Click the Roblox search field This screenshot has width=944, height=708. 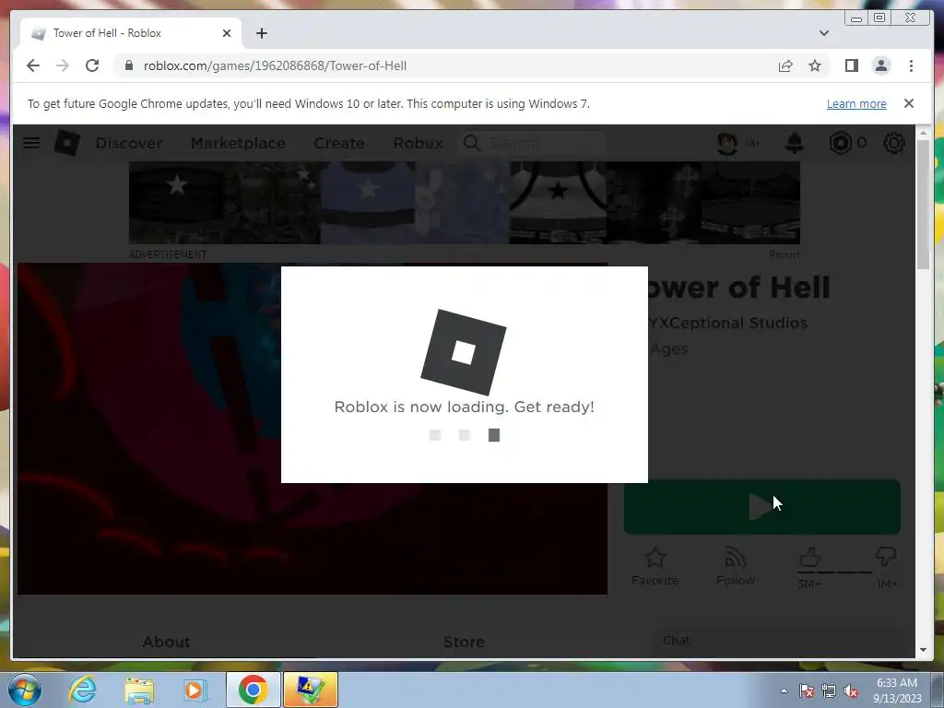533,143
